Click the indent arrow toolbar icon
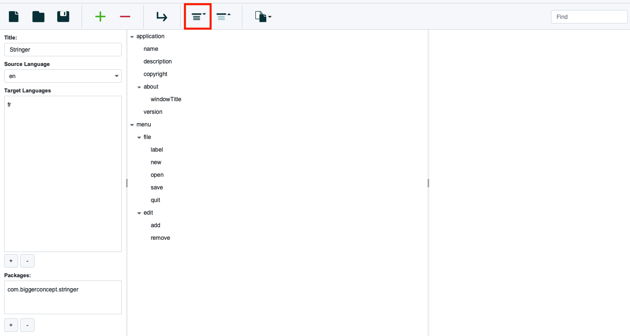The width and height of the screenshot is (630, 336). (162, 16)
